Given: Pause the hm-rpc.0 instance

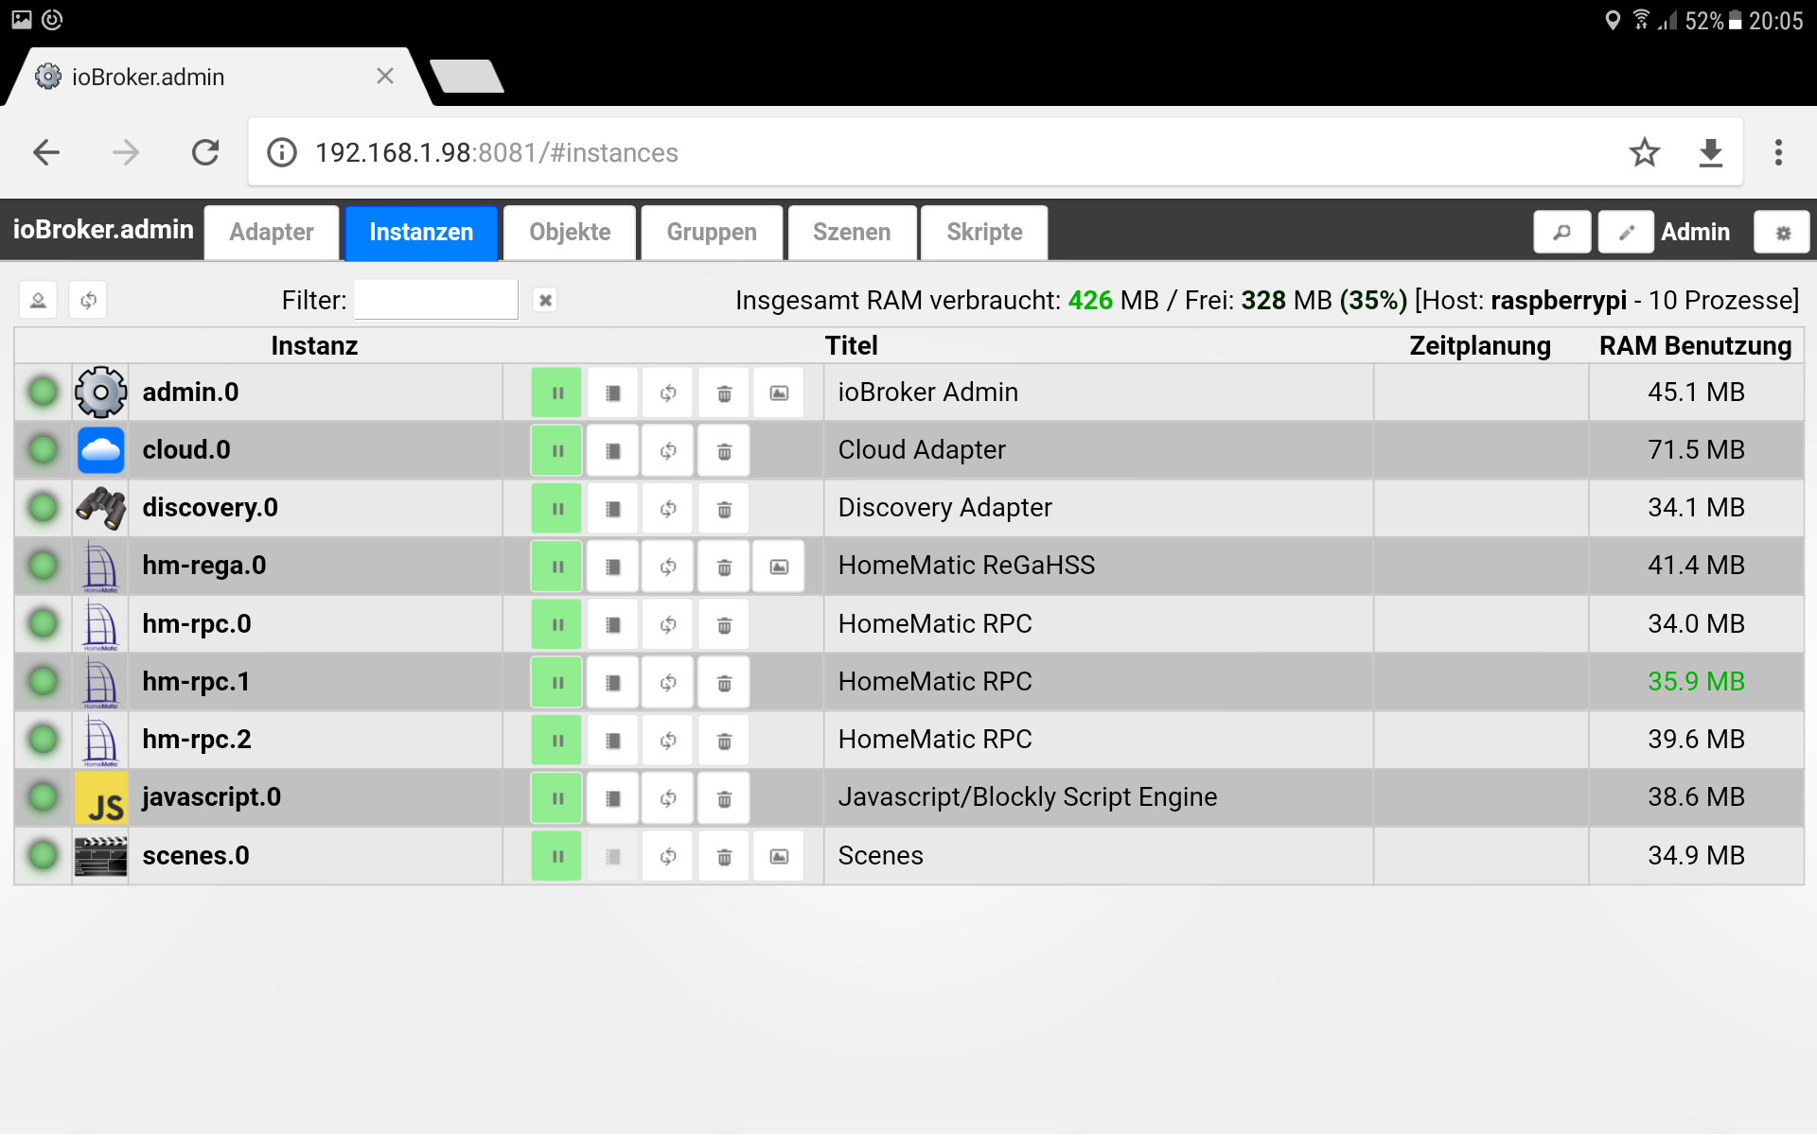Looking at the screenshot, I should pos(556,624).
